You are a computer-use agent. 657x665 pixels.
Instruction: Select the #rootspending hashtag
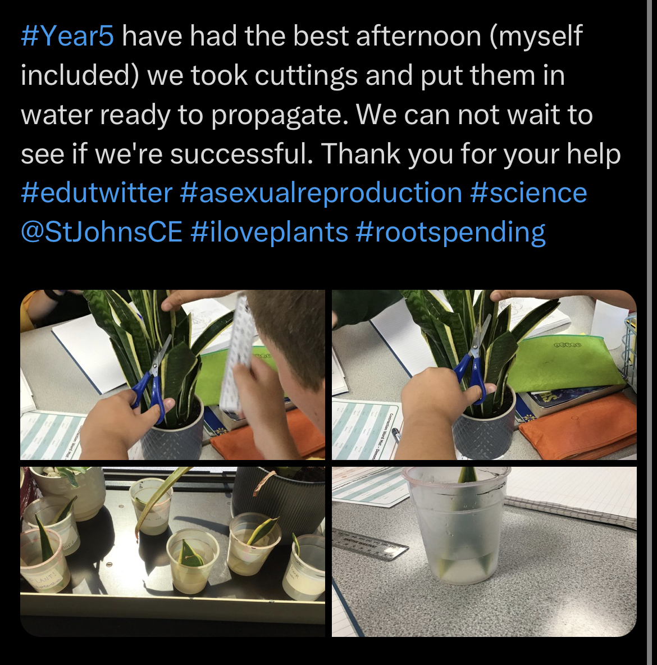point(450,233)
